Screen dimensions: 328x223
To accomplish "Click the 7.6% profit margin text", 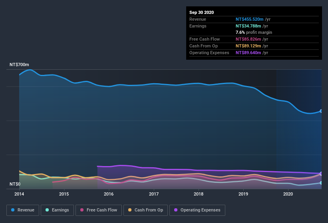I will tap(254, 32).
